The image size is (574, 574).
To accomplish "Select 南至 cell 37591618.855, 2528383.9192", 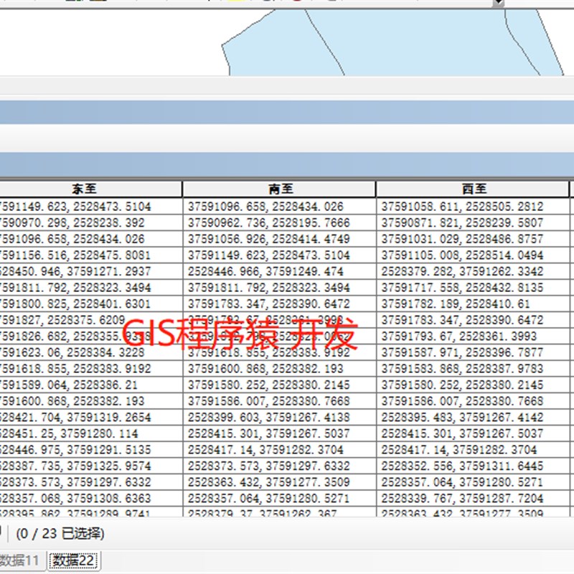I will (x=280, y=352).
